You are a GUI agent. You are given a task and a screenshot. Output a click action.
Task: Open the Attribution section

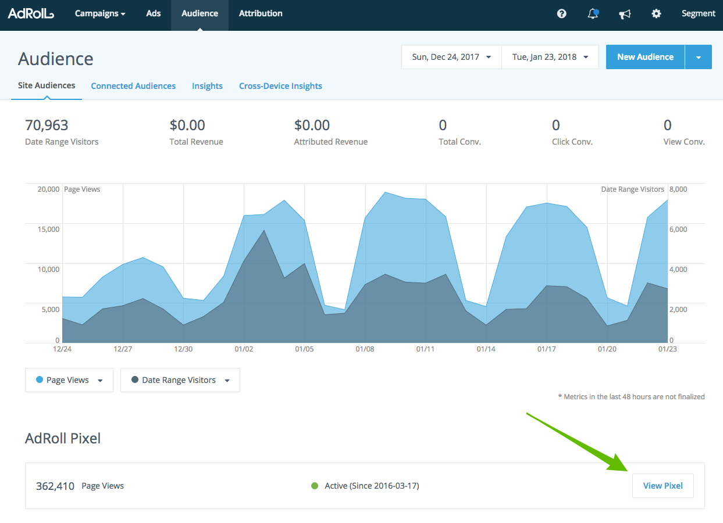pos(261,13)
